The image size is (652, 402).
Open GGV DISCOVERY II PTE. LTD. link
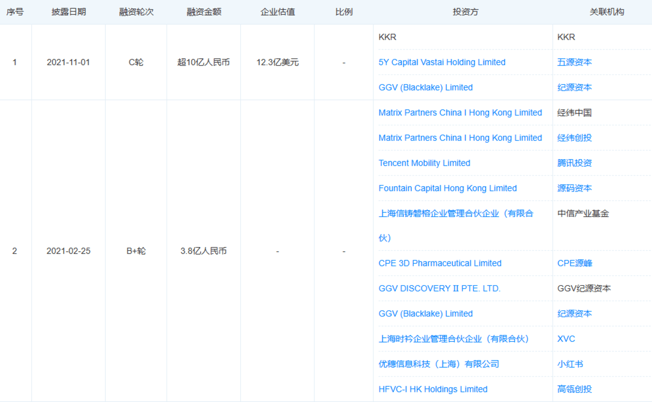(439, 288)
